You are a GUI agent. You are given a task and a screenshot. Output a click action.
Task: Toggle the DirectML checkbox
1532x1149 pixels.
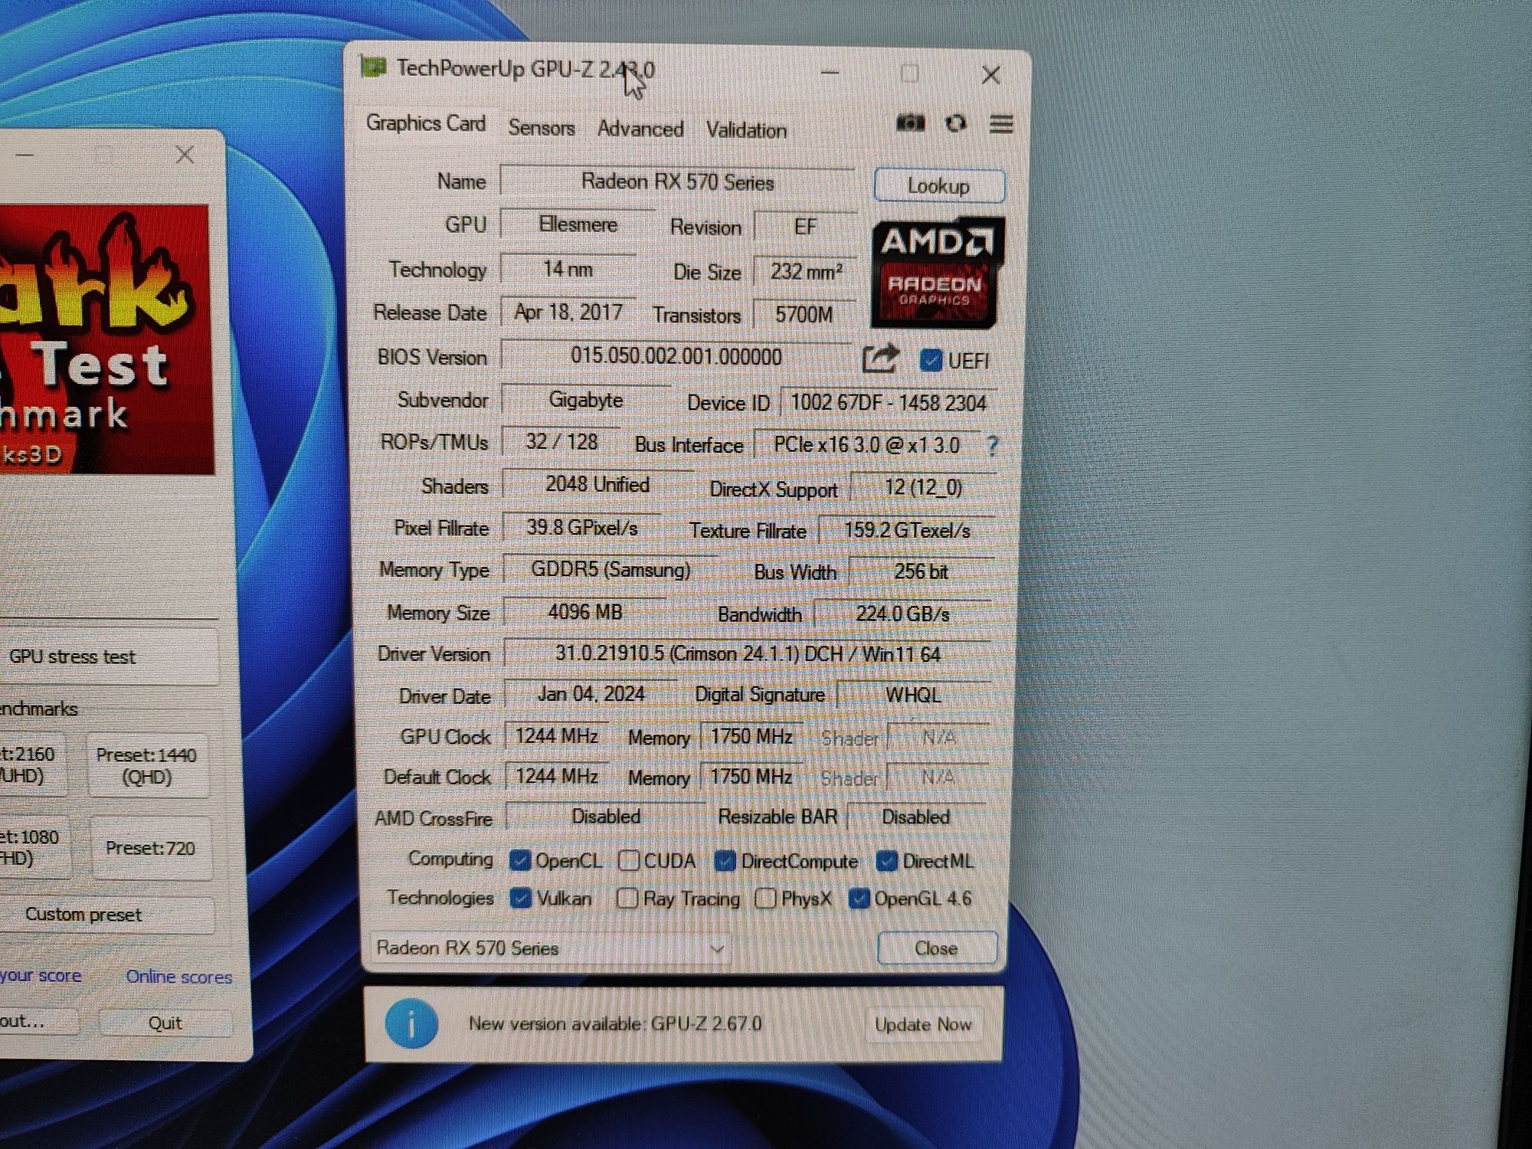pos(887,861)
